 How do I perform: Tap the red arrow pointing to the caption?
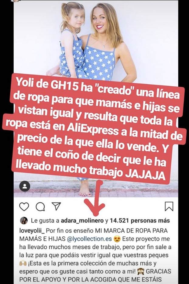click(95, 198)
